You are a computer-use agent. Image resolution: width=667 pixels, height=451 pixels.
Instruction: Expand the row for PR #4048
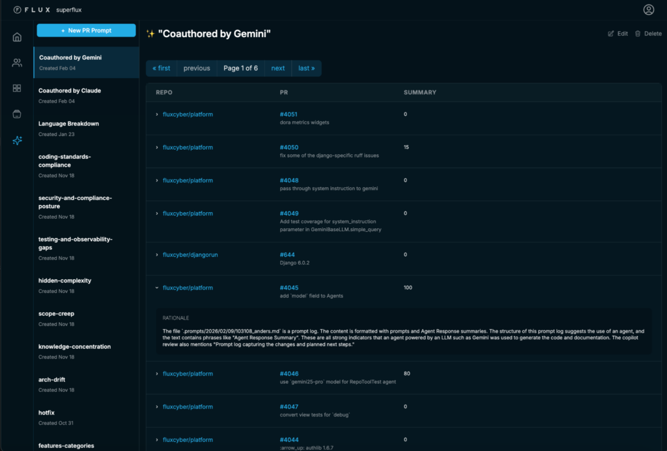click(157, 181)
